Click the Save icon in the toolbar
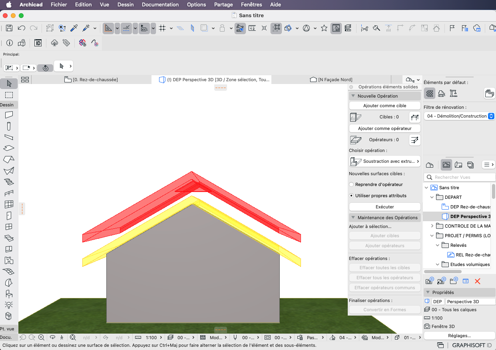 click(9, 28)
